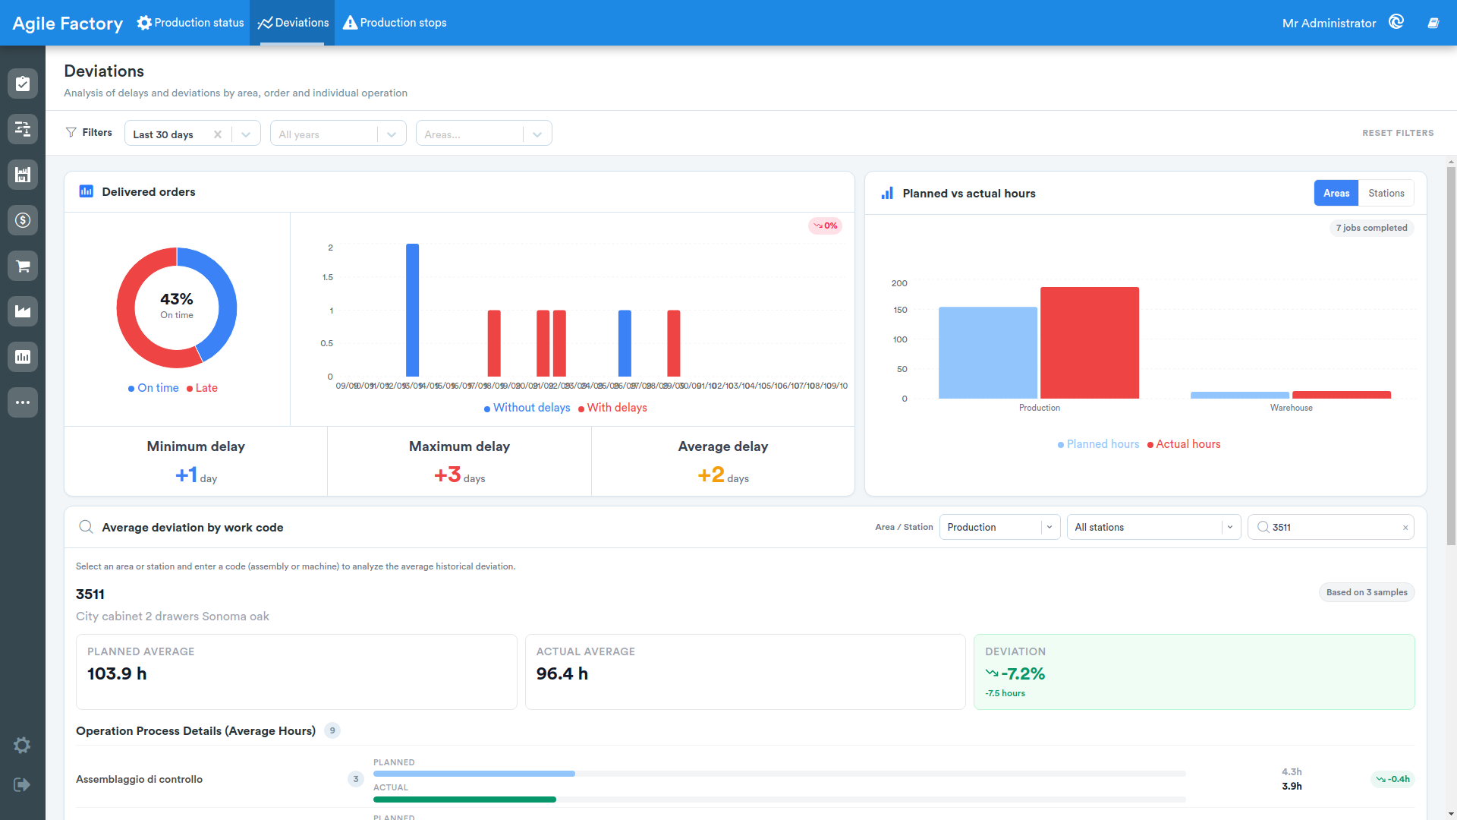Open the clipboard checklist sidebar icon

pos(23,84)
